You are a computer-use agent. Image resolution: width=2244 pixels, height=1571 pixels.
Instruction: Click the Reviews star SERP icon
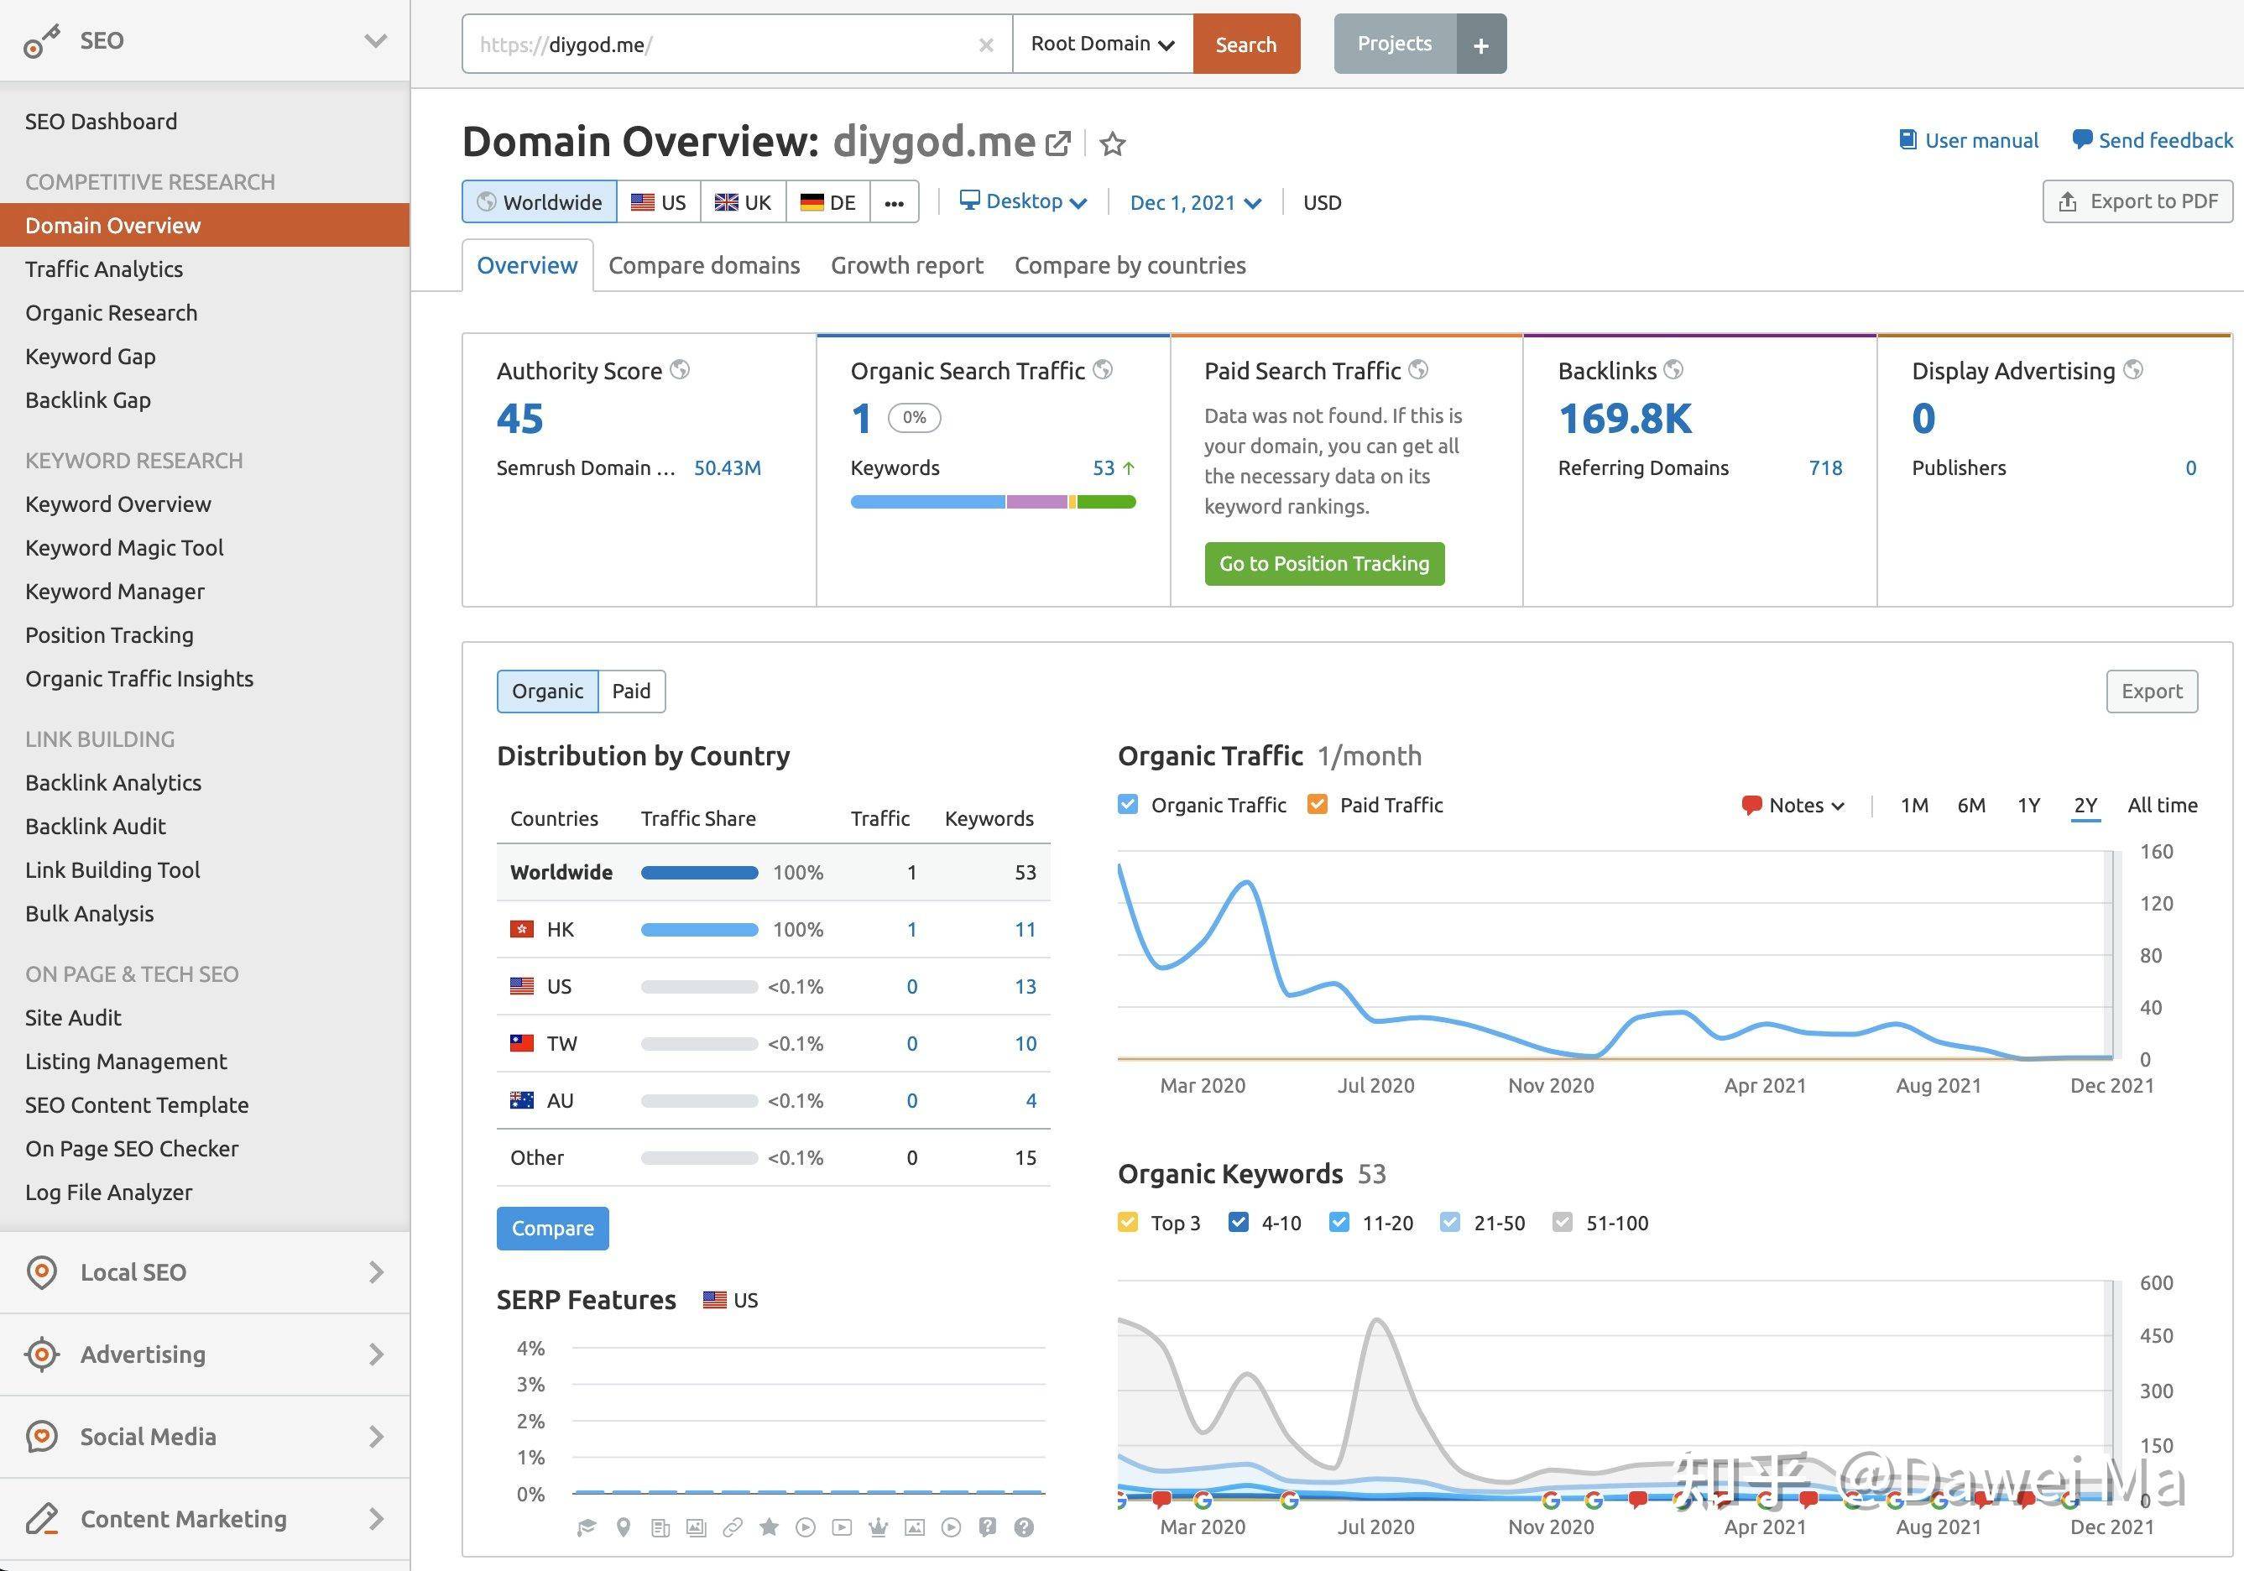tap(770, 1527)
